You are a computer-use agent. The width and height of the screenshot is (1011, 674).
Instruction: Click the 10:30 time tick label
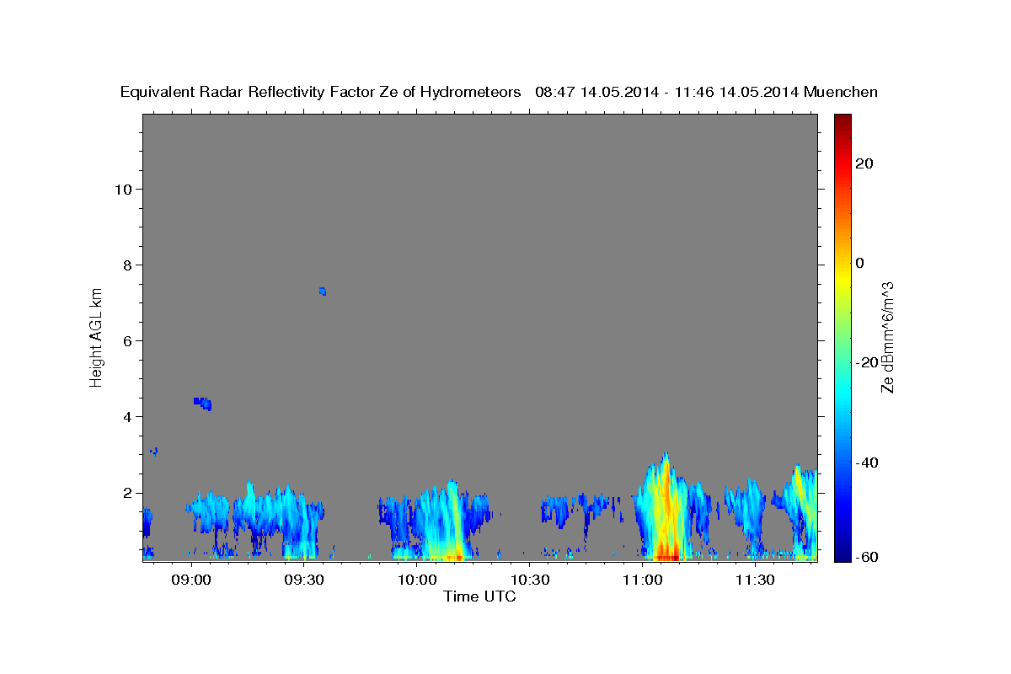point(529,580)
